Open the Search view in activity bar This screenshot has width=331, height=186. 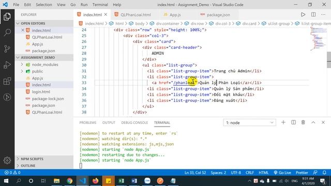[x=7, y=33]
